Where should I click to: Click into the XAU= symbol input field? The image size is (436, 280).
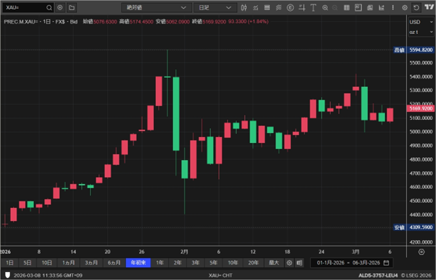click(24, 7)
